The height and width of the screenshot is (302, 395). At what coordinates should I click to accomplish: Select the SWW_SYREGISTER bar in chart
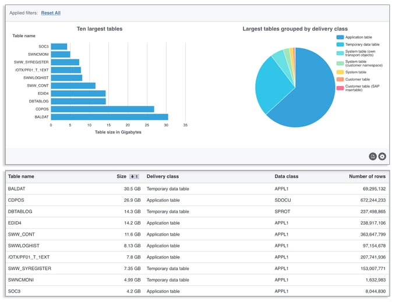(x=65, y=62)
